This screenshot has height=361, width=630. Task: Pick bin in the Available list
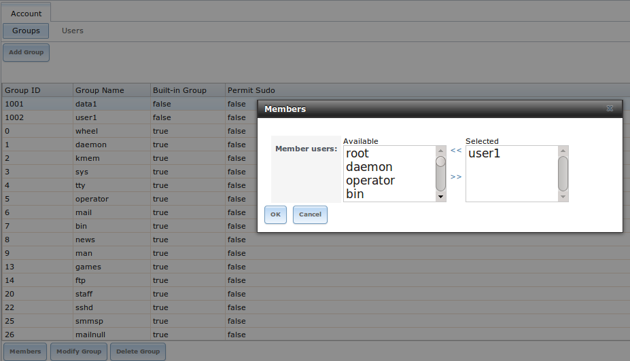click(355, 194)
